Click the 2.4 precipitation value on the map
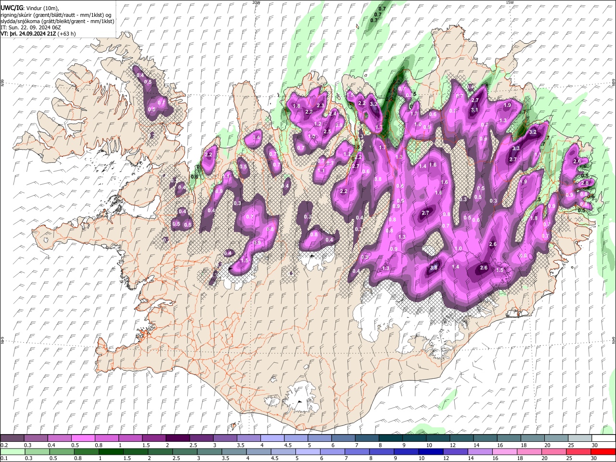This screenshot has height=462, width=616. pyautogui.click(x=333, y=114)
